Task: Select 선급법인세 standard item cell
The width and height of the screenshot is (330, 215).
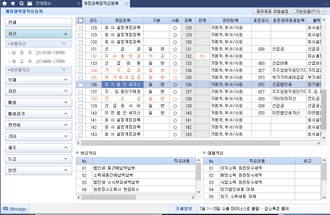Action: click(289, 85)
